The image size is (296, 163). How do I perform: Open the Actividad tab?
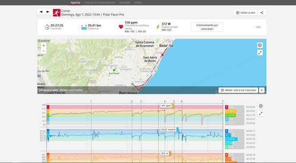(x=124, y=3)
